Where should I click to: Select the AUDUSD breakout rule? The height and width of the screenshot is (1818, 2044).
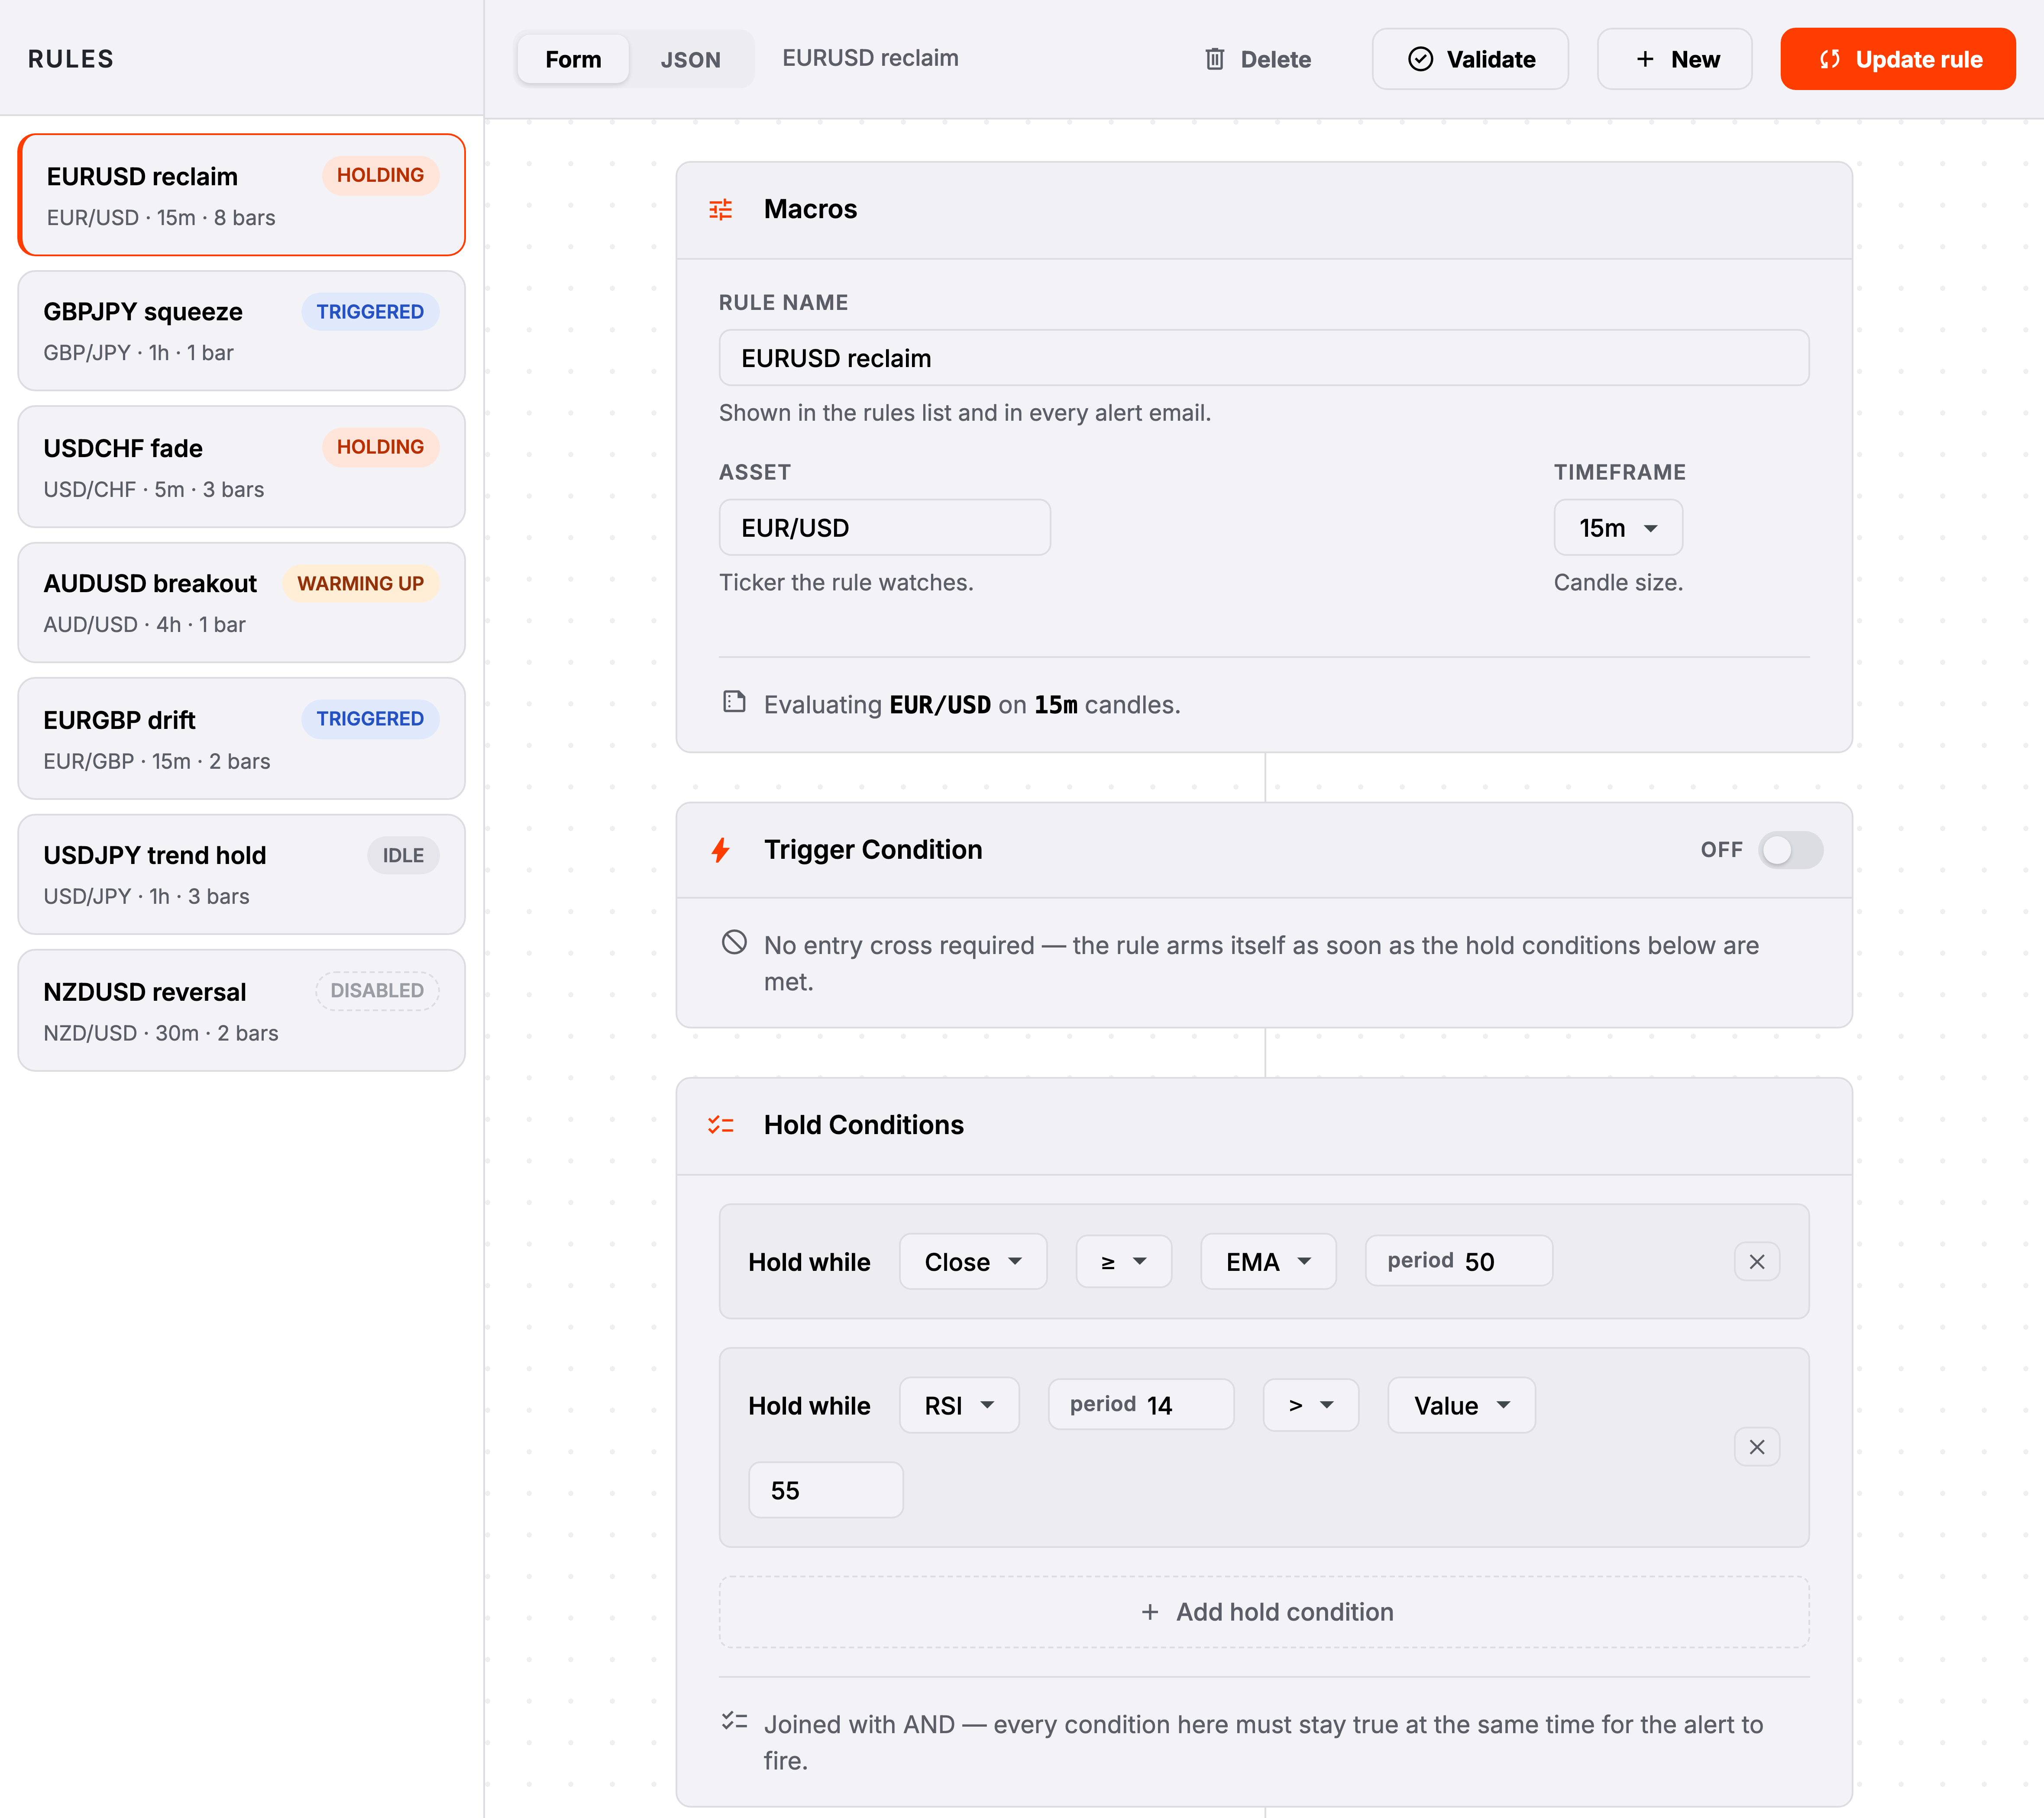tap(242, 603)
